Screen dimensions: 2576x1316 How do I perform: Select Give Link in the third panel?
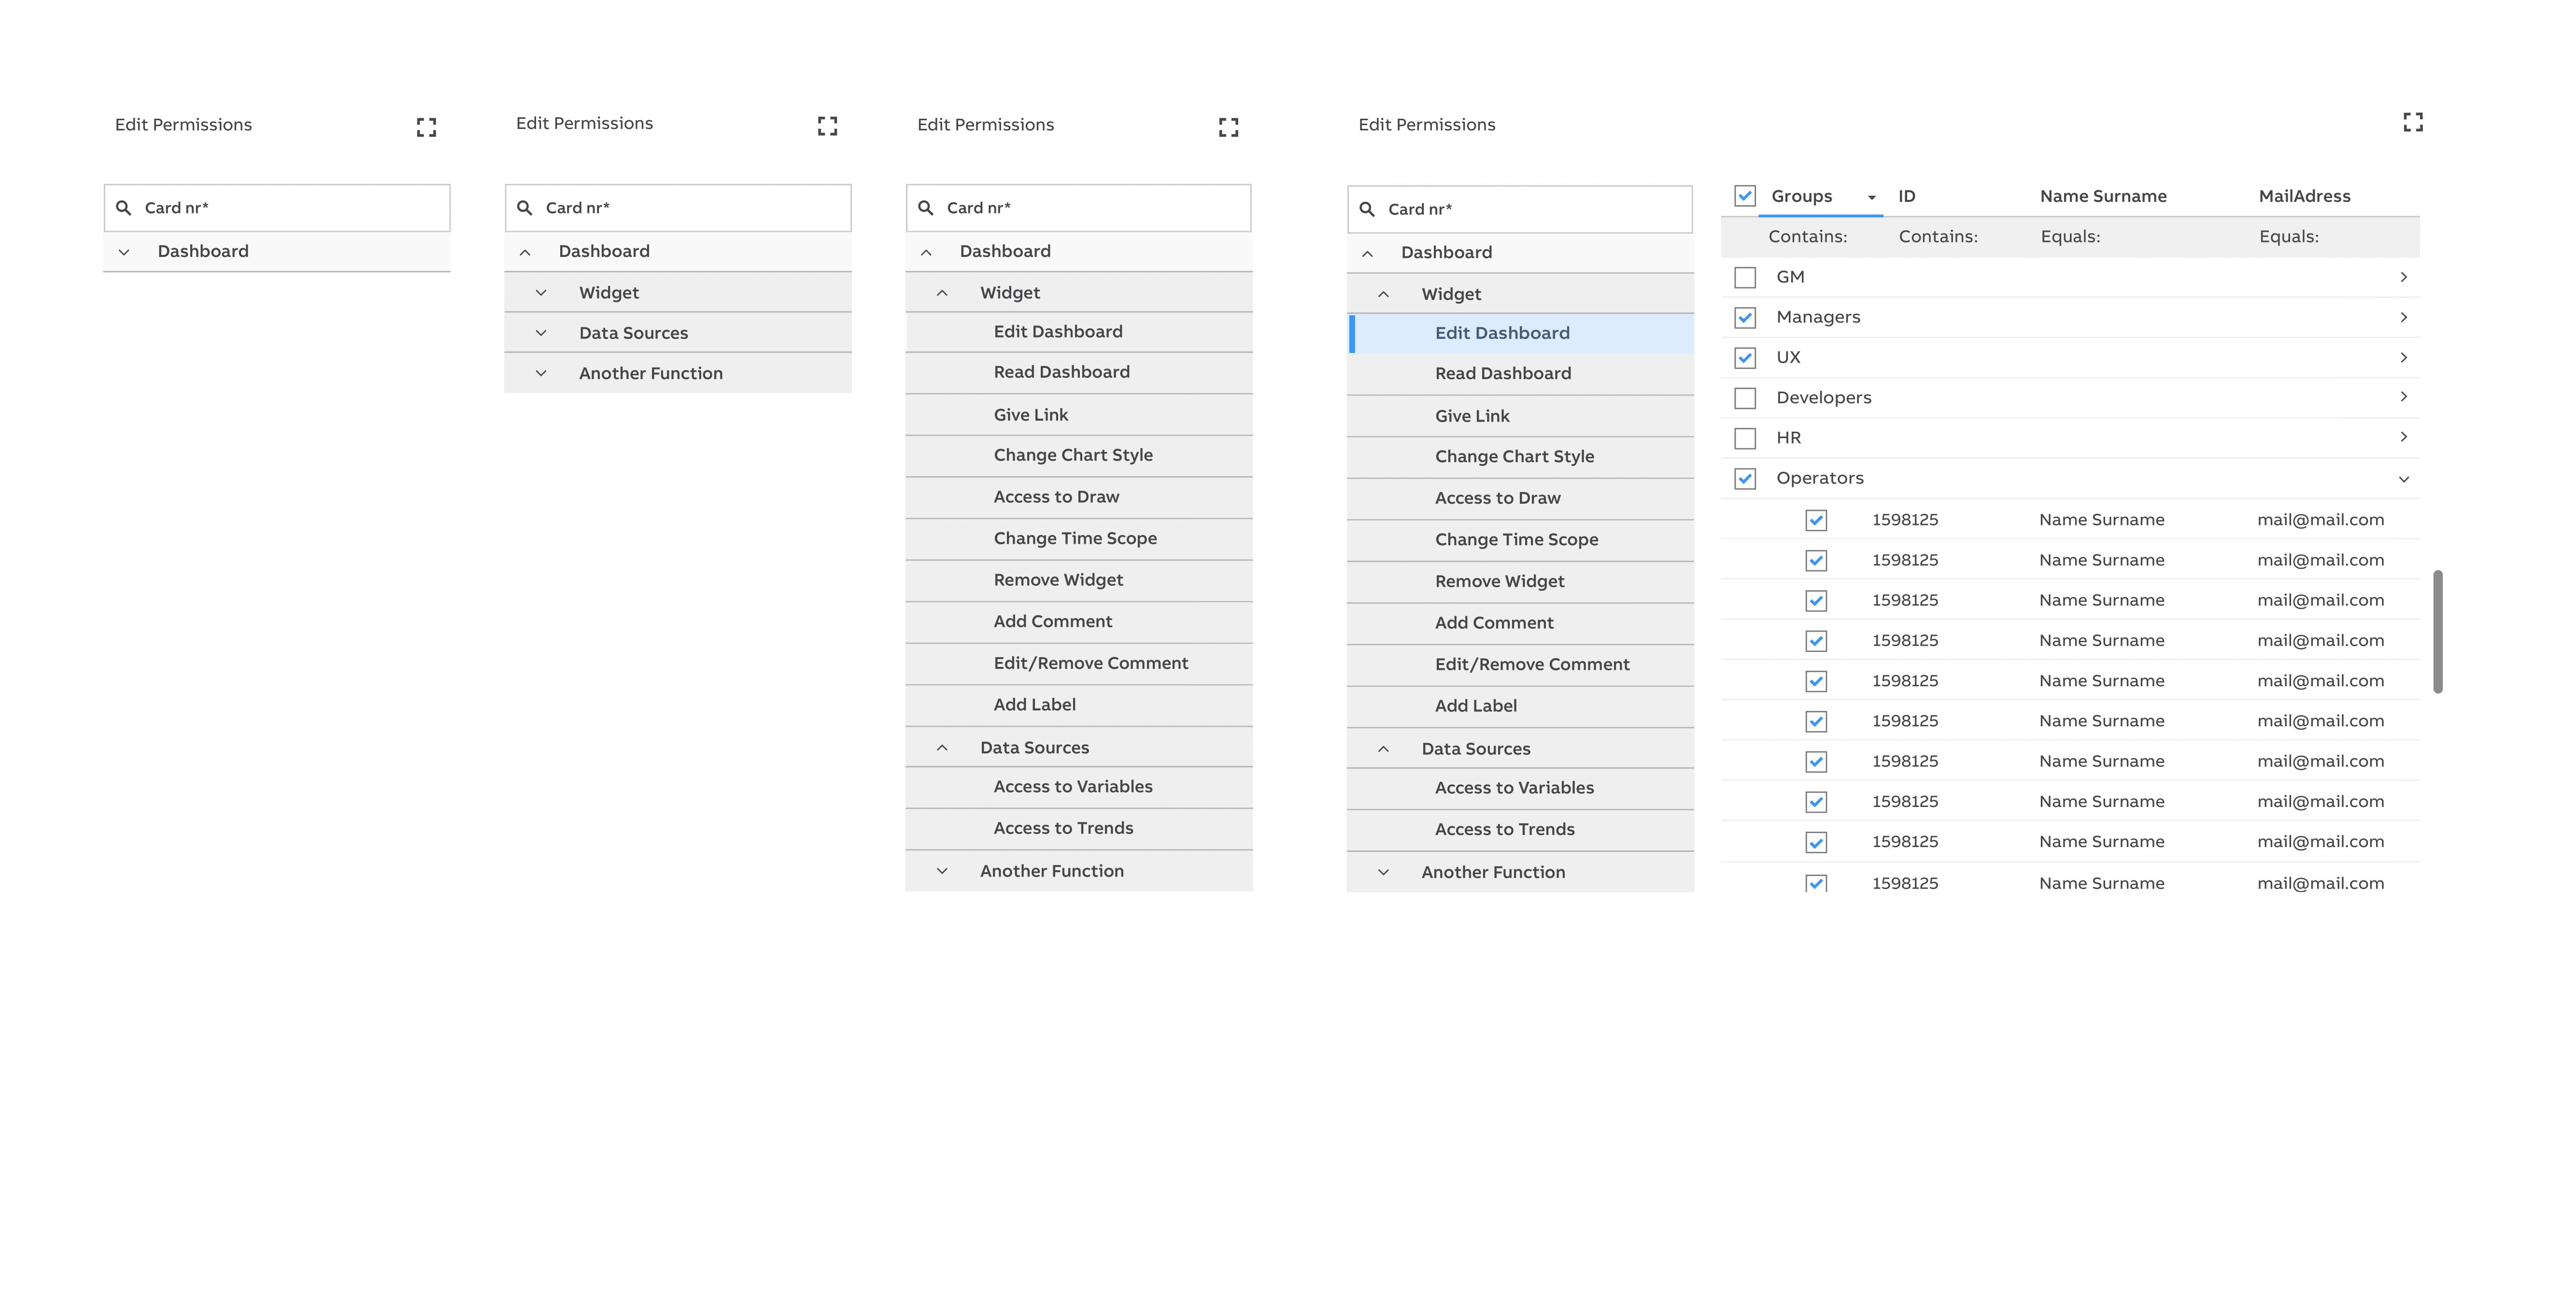[x=1030, y=415]
